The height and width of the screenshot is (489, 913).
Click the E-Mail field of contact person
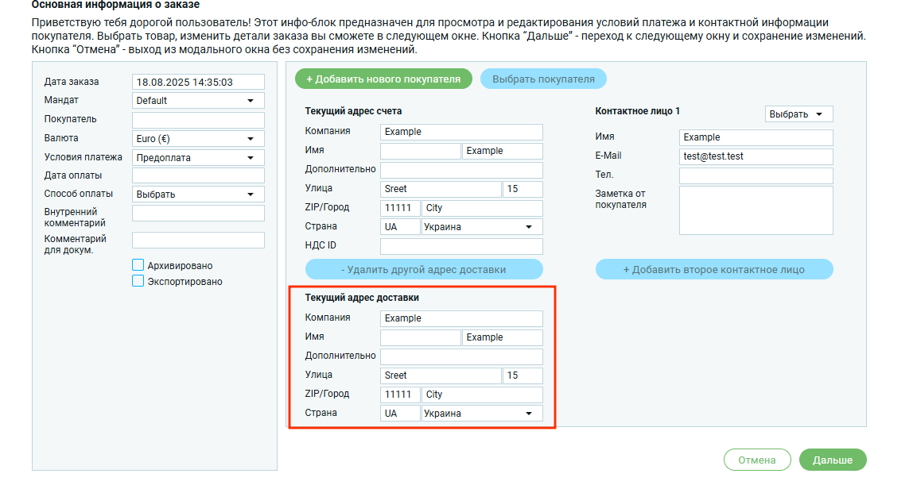tap(756, 156)
